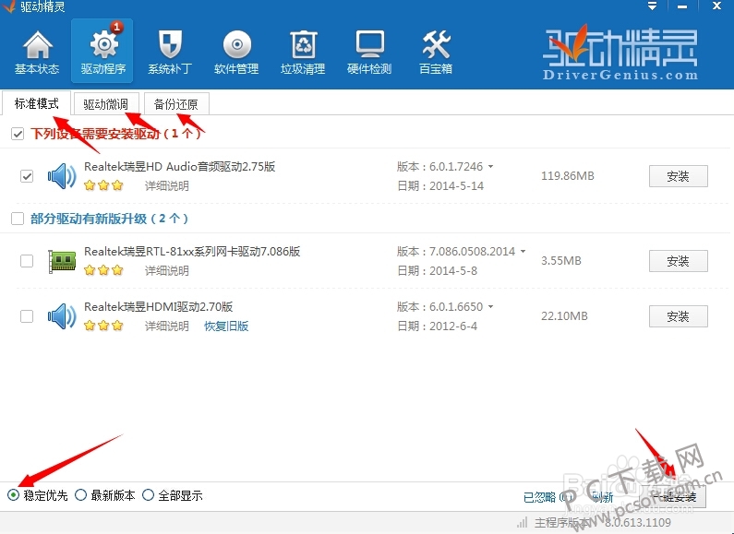Select the 全部显示 radio button

(x=148, y=494)
